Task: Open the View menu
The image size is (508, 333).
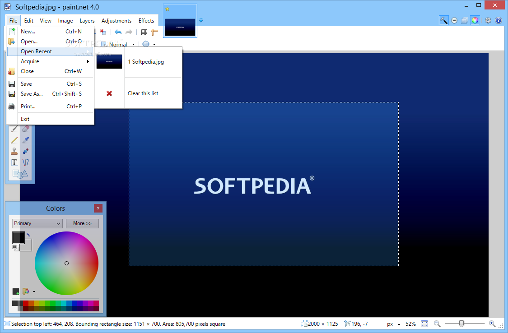Action: 45,20
